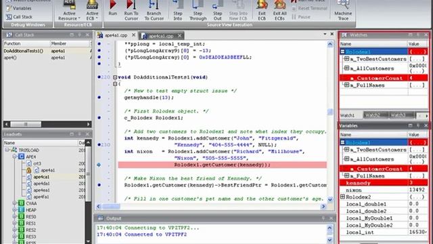Click the Member column header in Call Stack
The width and height of the screenshot is (433, 244).
pos(70,43)
